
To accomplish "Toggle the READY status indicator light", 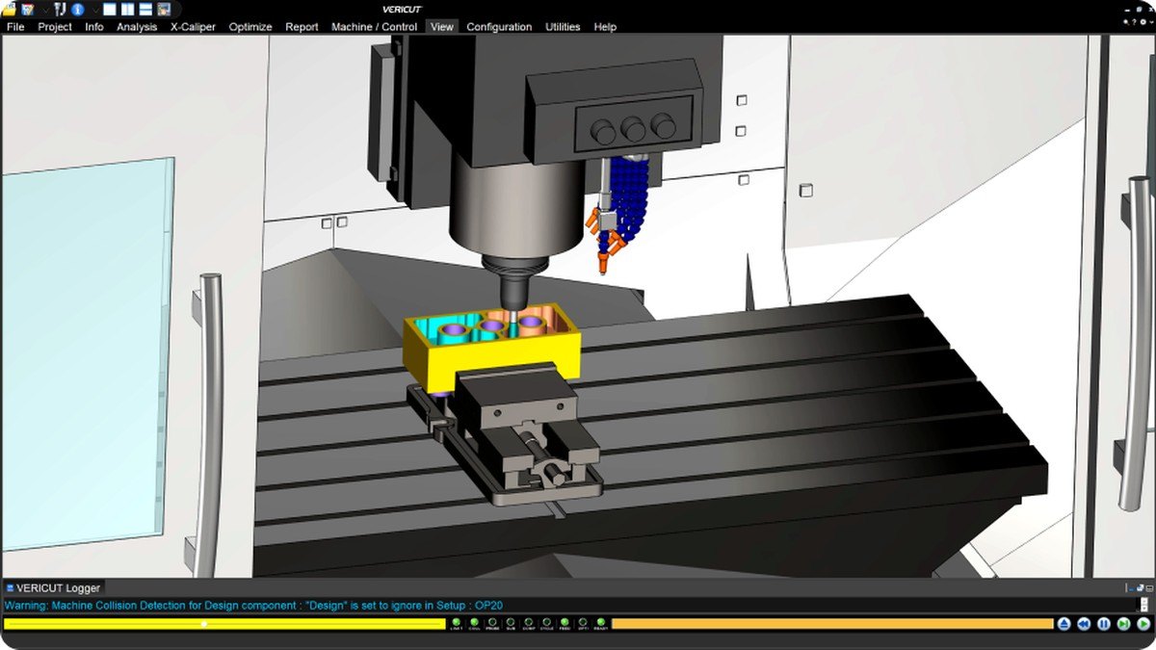I will [601, 624].
